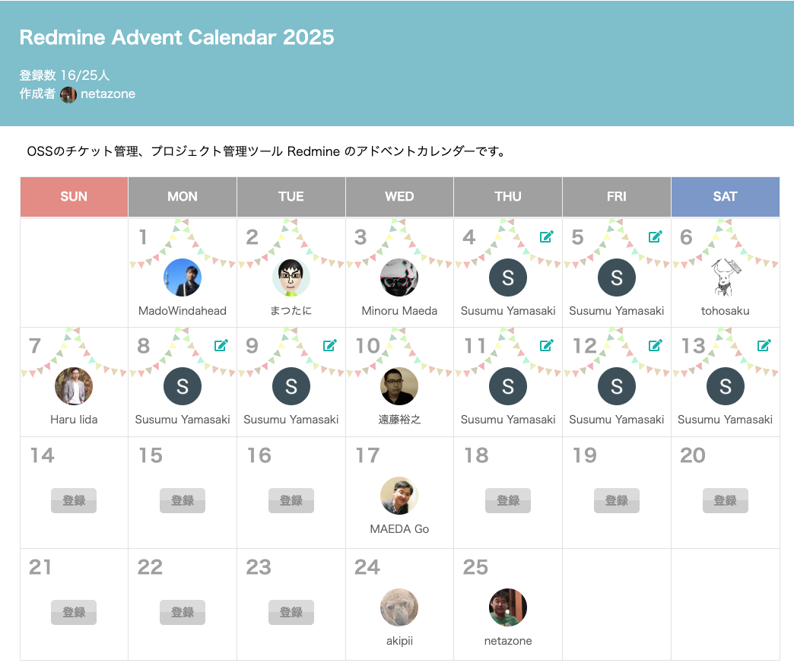The image size is (794, 666).
Task: Click the edit icon on day 5
Action: click(656, 236)
